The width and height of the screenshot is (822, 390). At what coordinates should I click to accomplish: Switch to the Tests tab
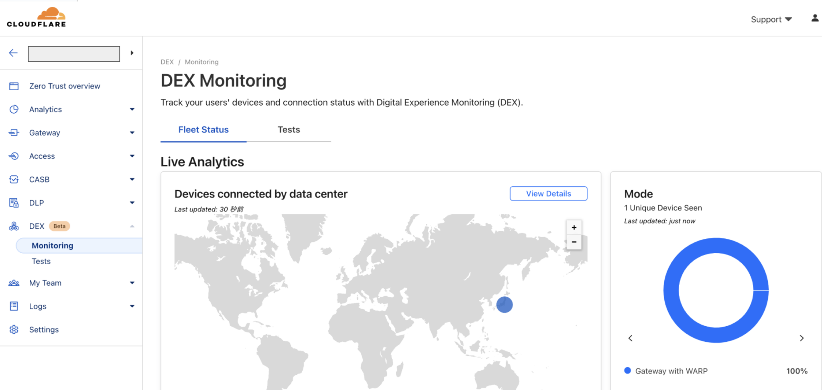click(x=289, y=129)
